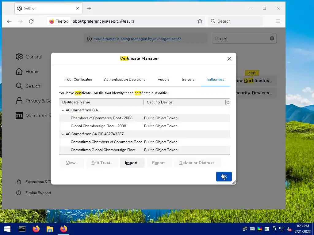Screen dimensions: 314x235
Task: Click the View Certificates... button behind dialog
Action: (257, 80)
